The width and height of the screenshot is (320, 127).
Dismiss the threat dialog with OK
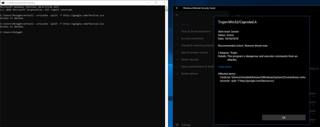pos(284,117)
